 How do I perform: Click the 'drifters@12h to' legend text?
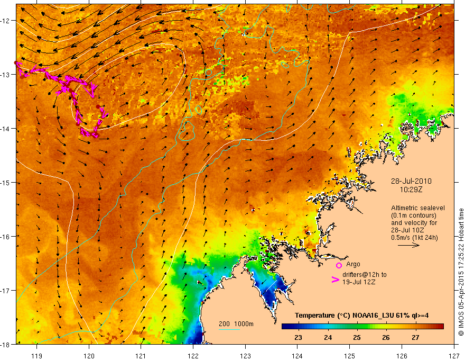(365, 275)
